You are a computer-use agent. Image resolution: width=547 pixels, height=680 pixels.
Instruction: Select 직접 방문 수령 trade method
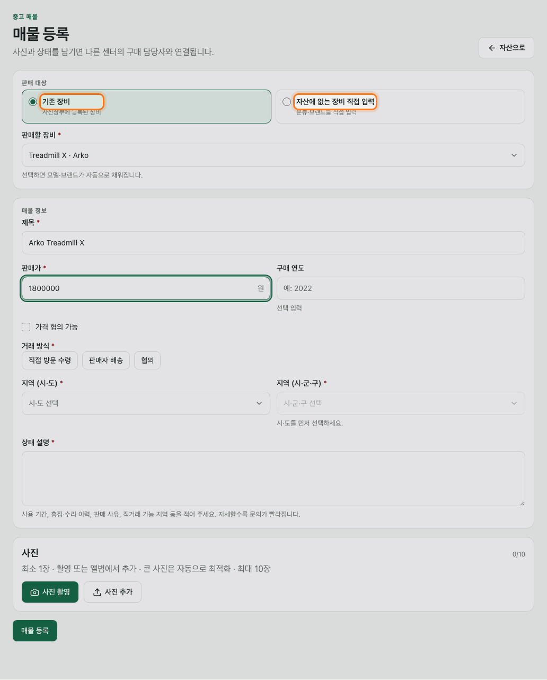coord(50,360)
